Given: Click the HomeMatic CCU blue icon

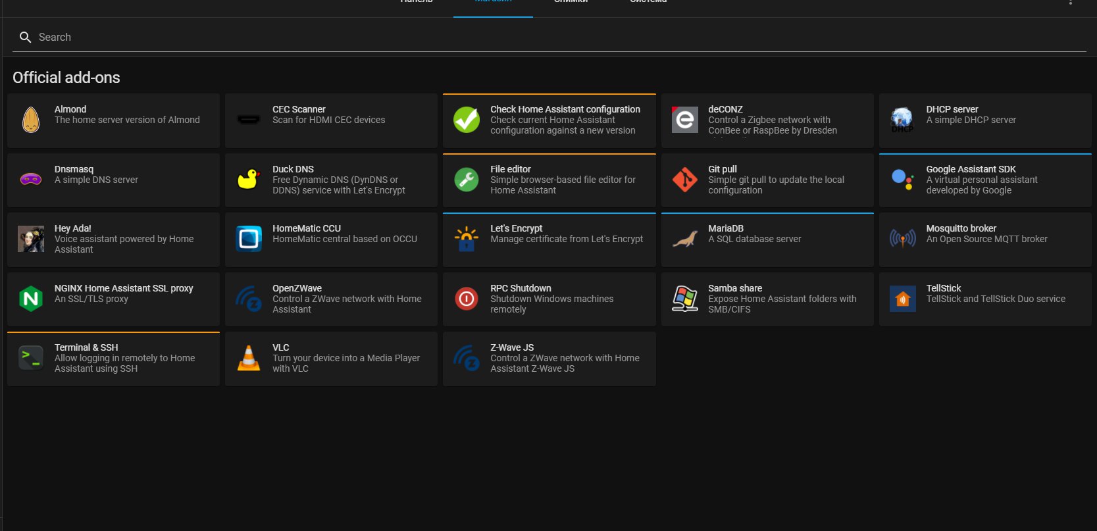Looking at the screenshot, I should pos(249,239).
